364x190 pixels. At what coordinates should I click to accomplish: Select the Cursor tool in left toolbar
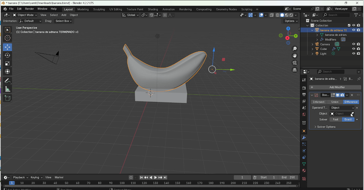7,38
